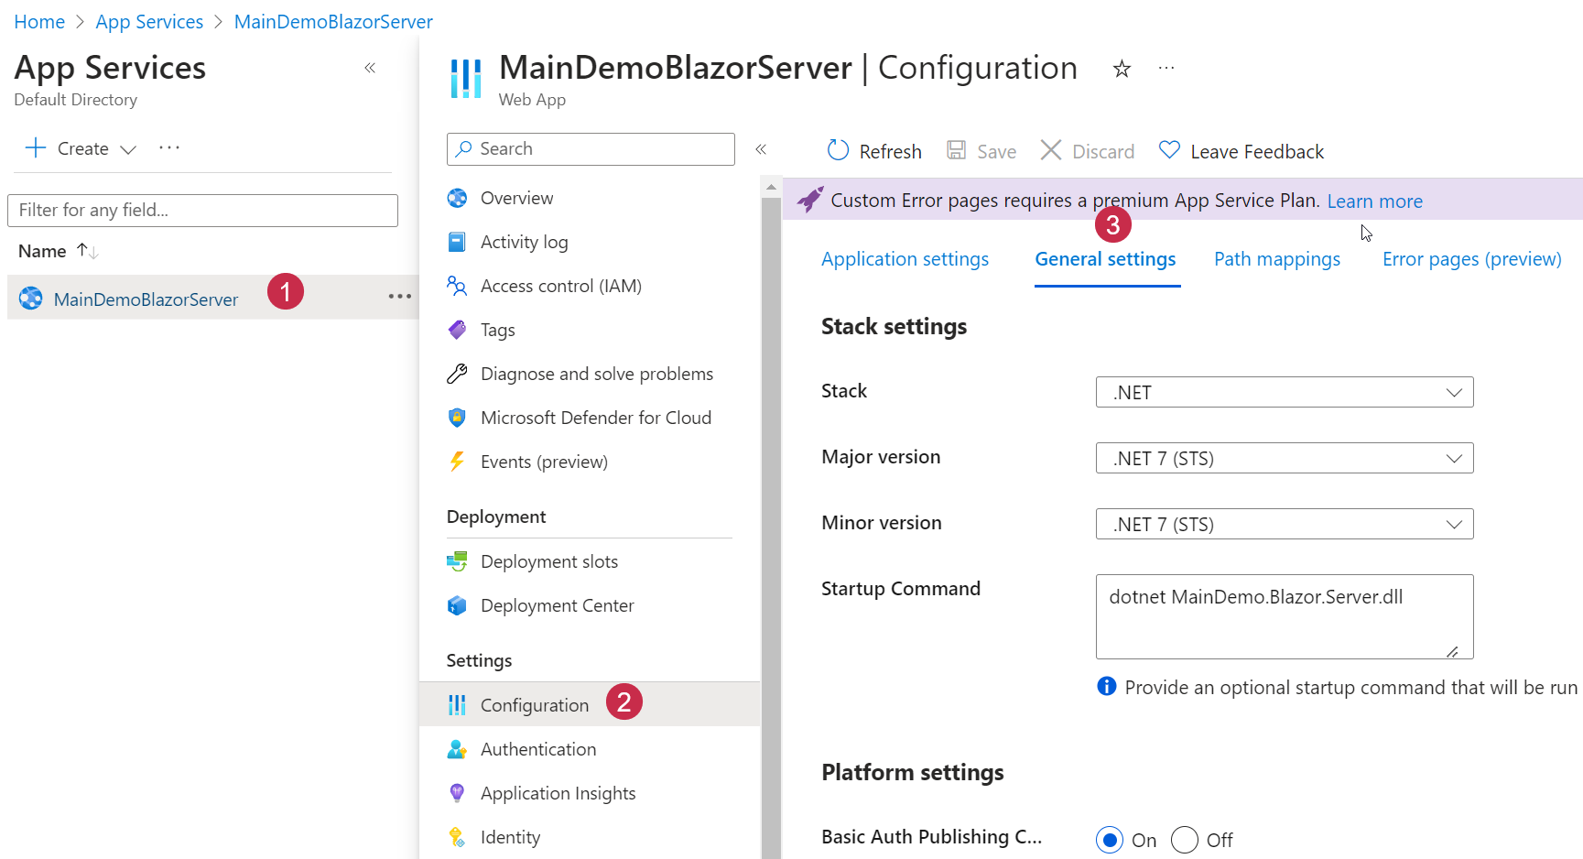Click the Deployment Center cube icon

point(457,605)
